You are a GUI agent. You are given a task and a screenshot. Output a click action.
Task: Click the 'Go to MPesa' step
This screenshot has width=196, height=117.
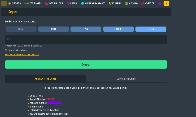(36, 96)
